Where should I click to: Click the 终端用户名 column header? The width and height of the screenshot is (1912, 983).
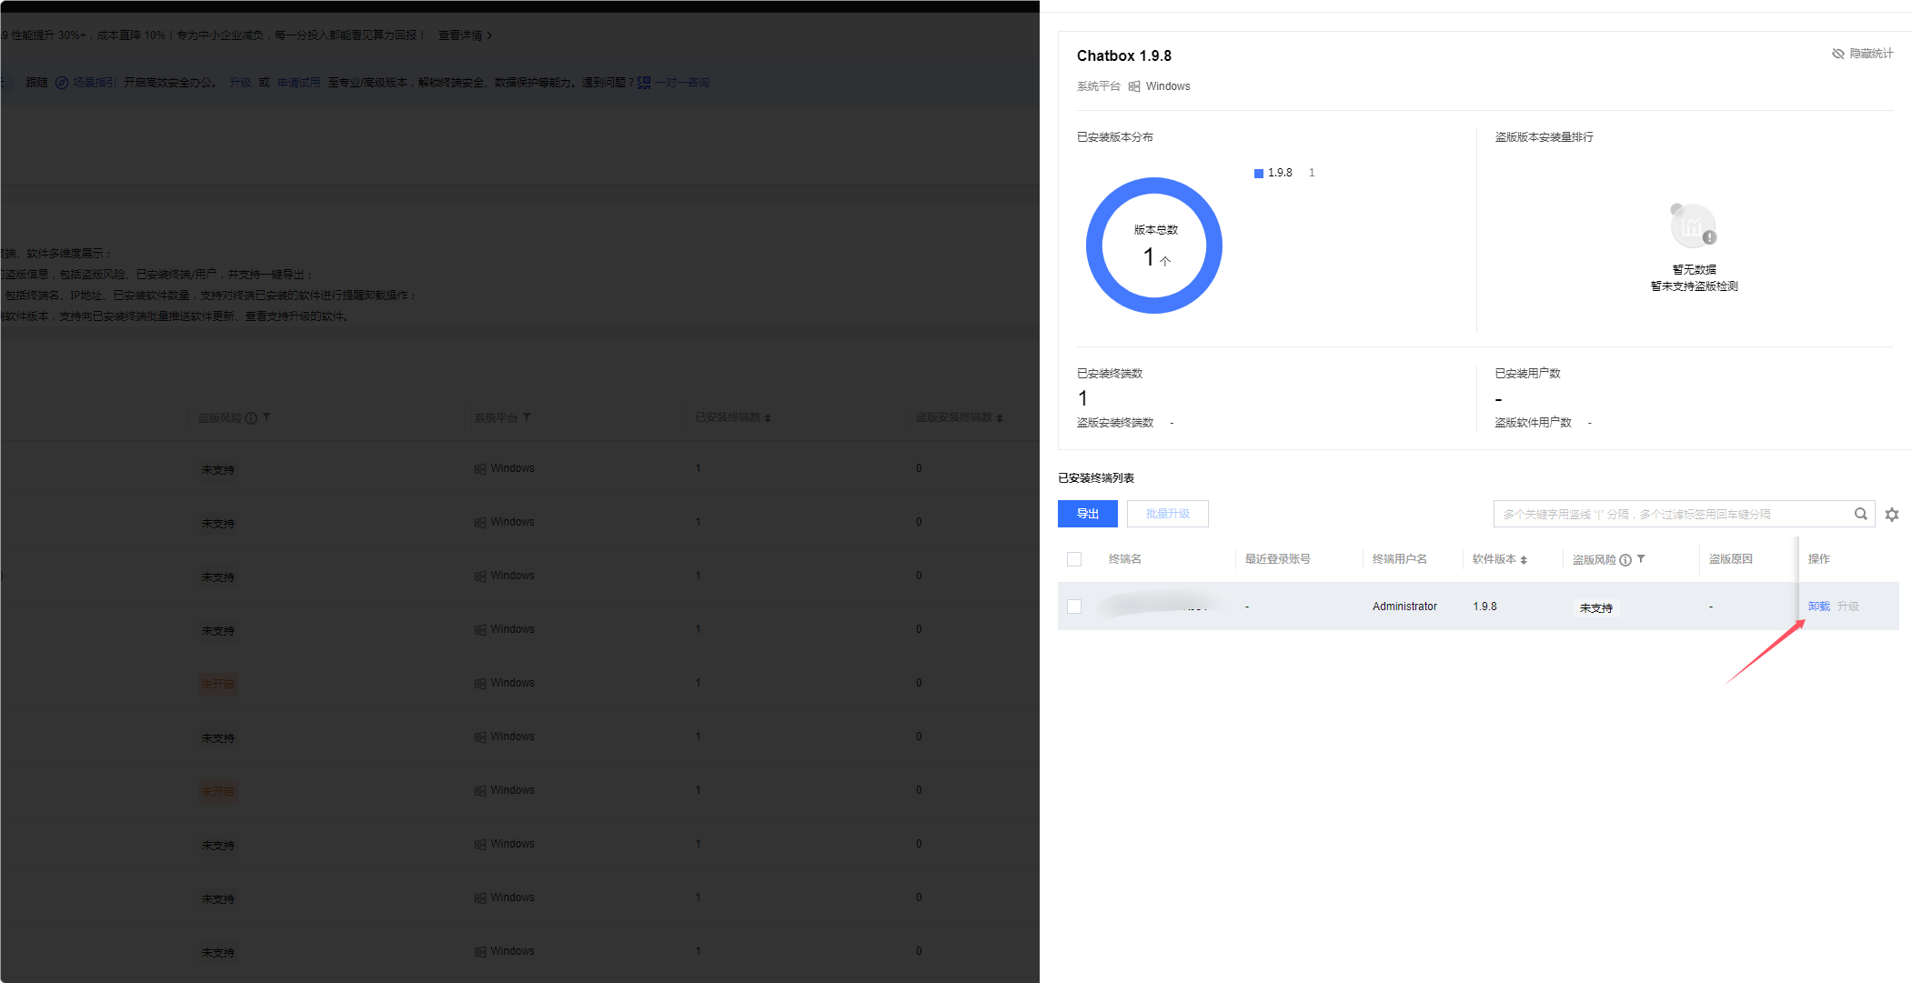tap(1400, 559)
